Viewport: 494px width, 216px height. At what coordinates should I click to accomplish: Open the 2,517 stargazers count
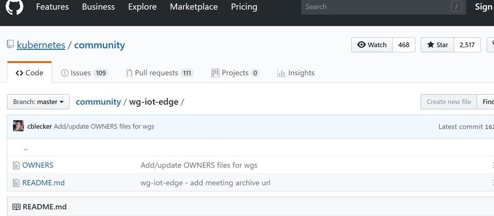[x=467, y=45]
